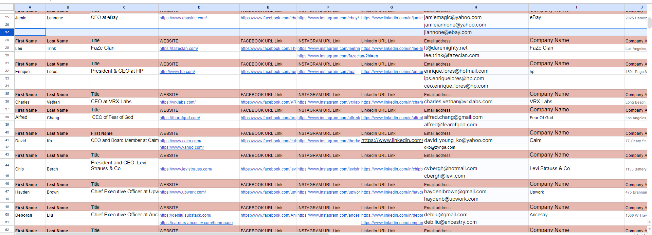Select last name cell Vethan
Image resolution: width=652 pixels, height=235 pixels.
point(68,102)
